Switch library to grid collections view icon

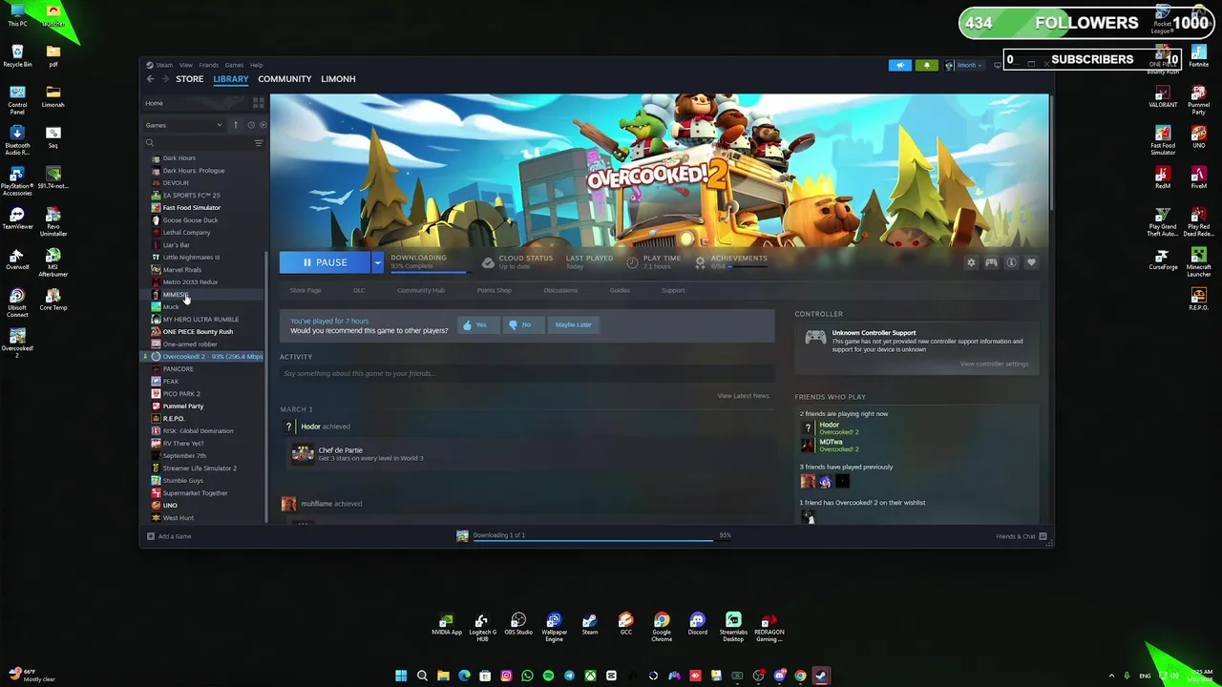258,103
